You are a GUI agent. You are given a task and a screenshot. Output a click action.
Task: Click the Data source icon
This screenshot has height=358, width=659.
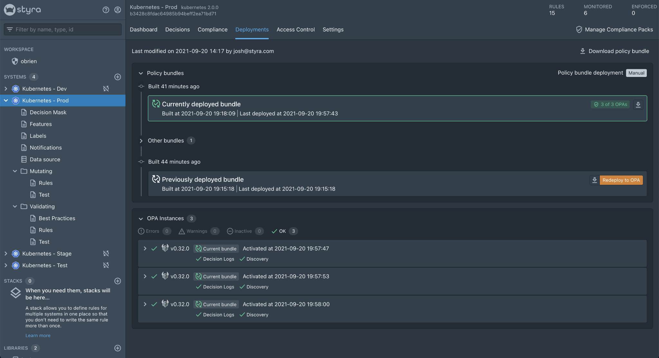[24, 159]
